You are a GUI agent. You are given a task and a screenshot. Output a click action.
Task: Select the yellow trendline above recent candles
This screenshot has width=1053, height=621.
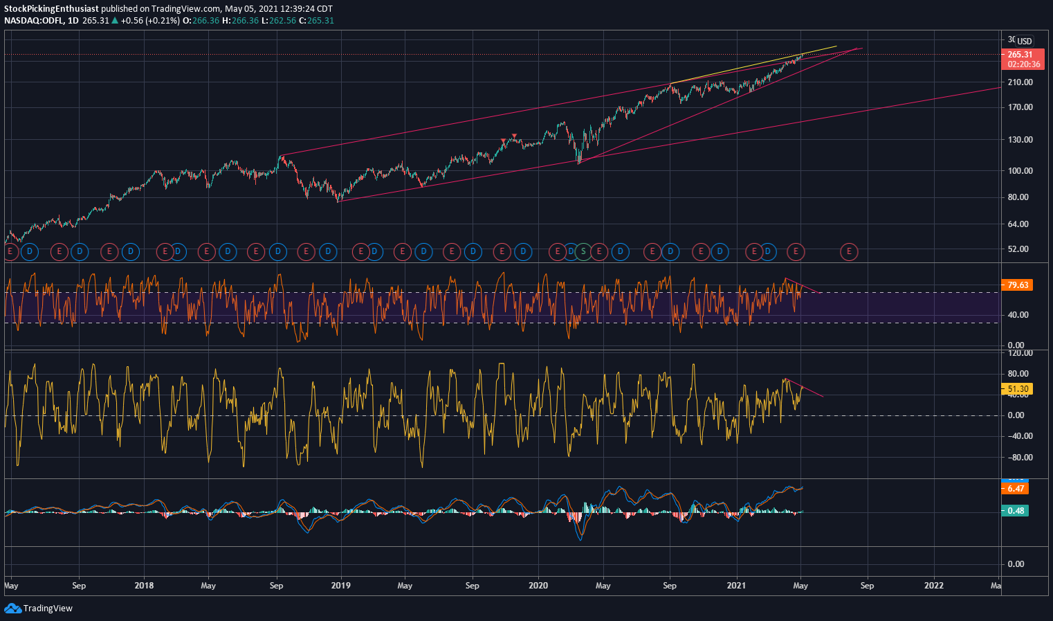(x=753, y=65)
